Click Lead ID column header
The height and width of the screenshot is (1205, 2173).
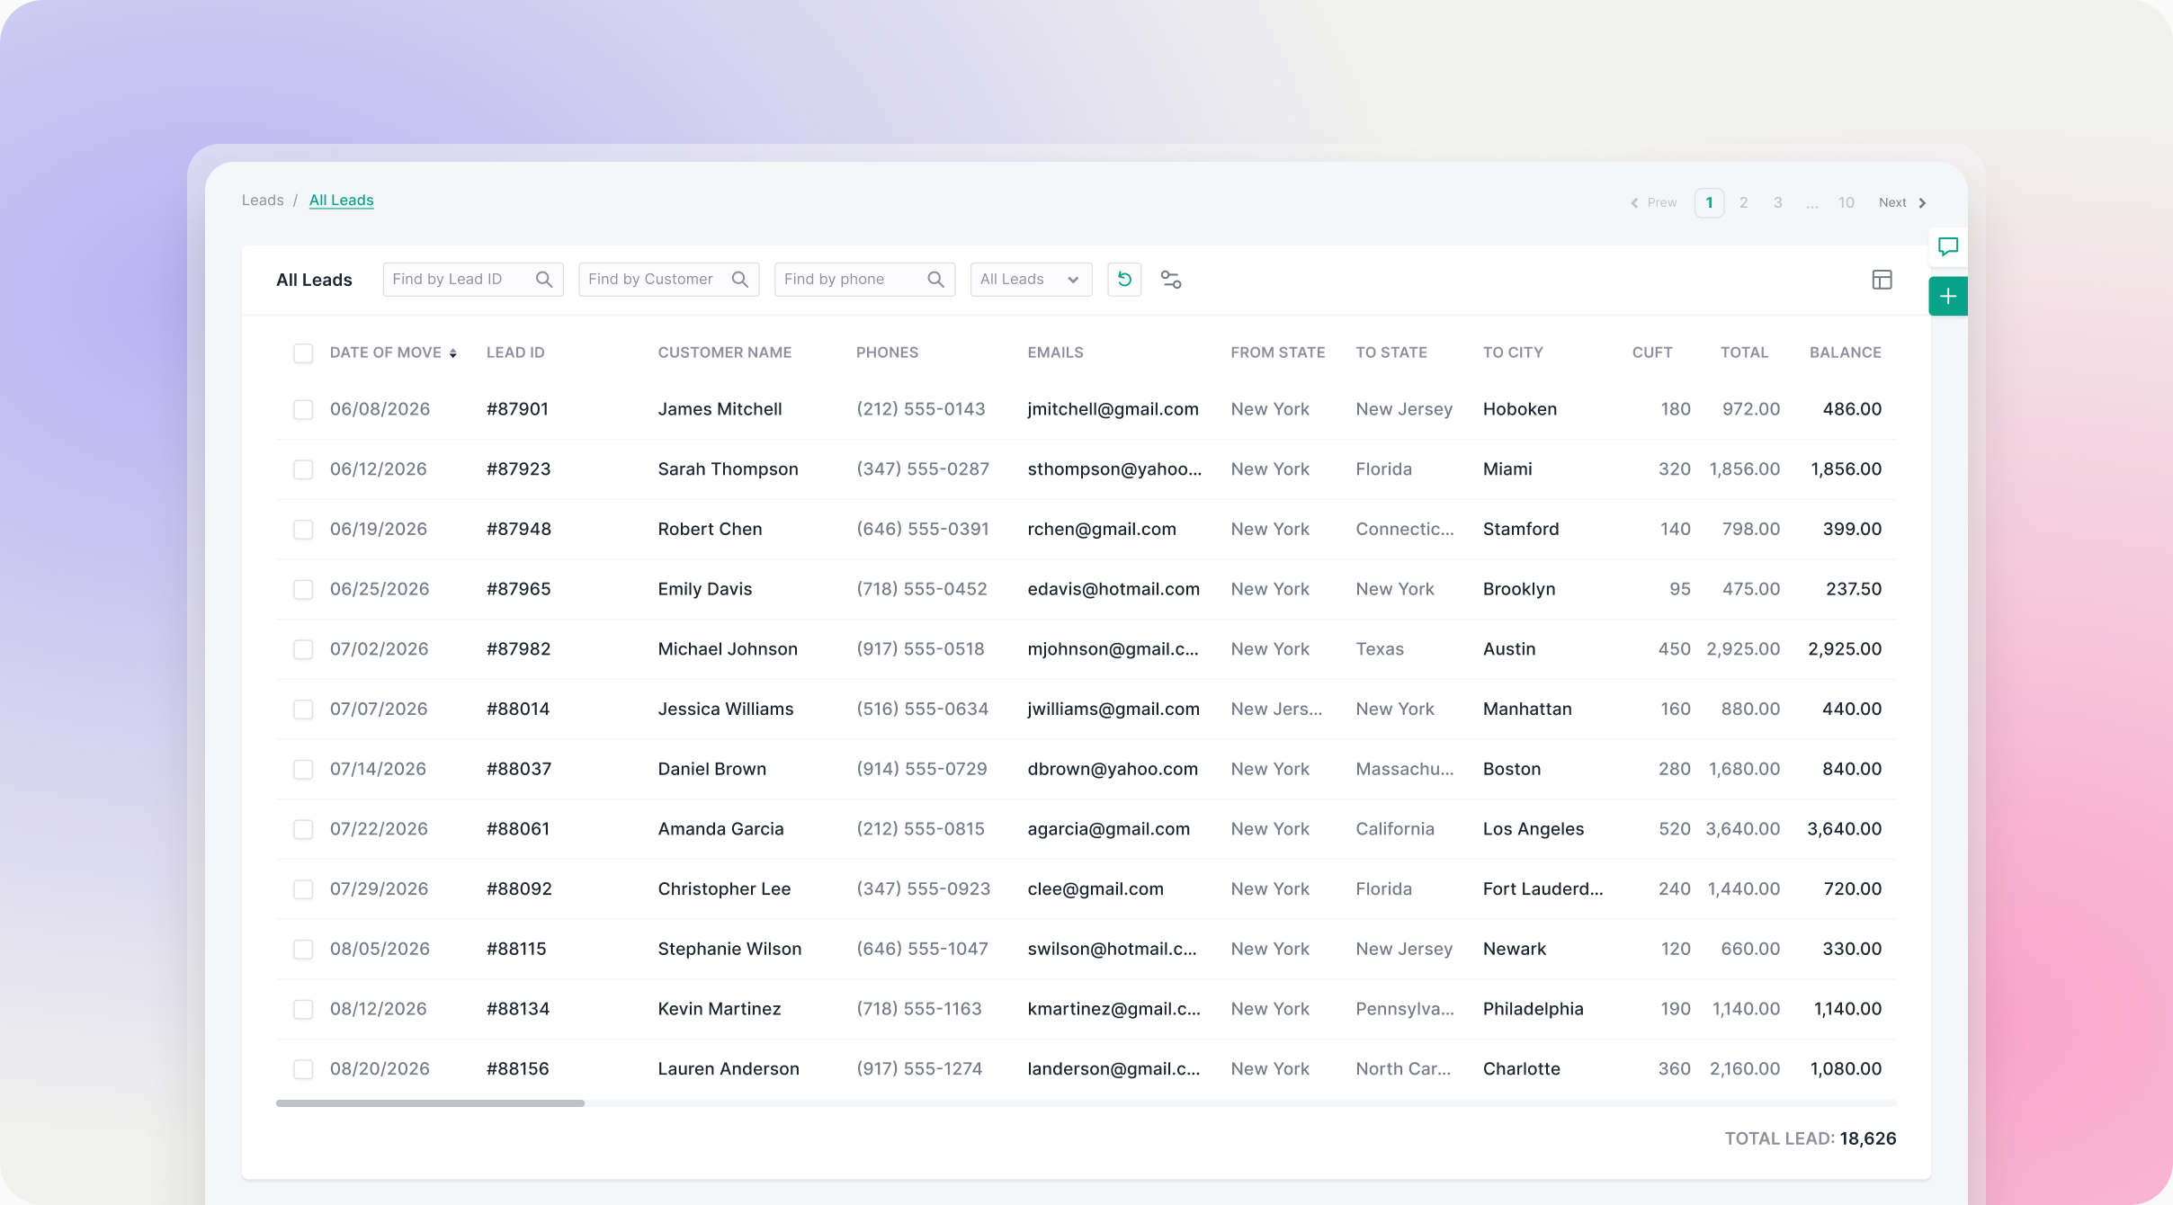pyautogui.click(x=515, y=353)
